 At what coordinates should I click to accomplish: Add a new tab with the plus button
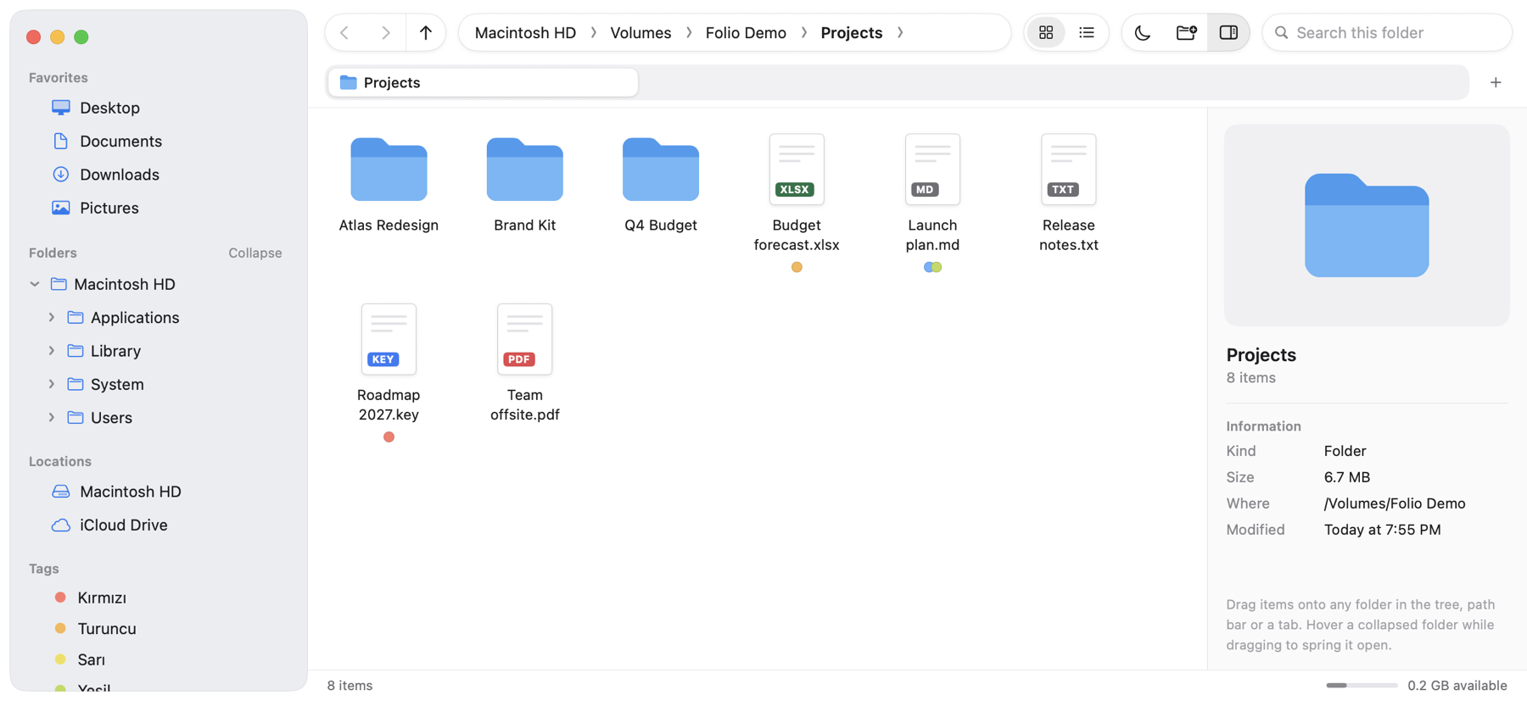(1496, 82)
